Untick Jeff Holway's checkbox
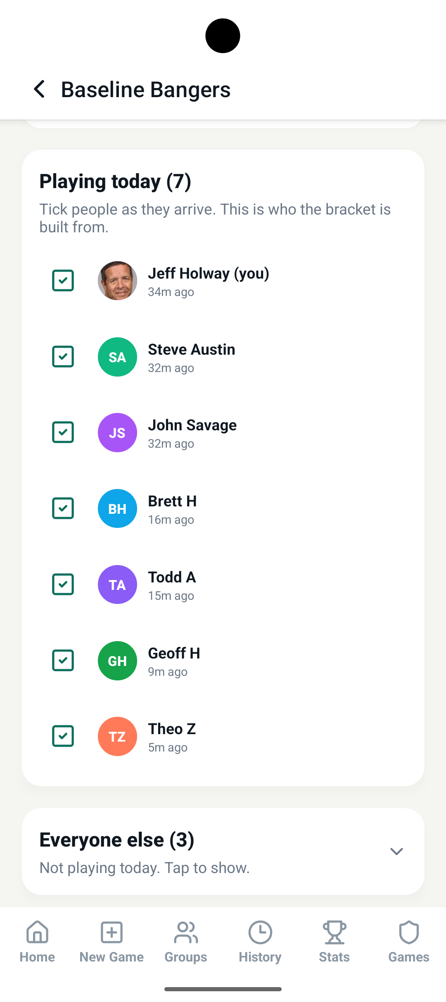This screenshot has height=1002, width=446. click(63, 281)
